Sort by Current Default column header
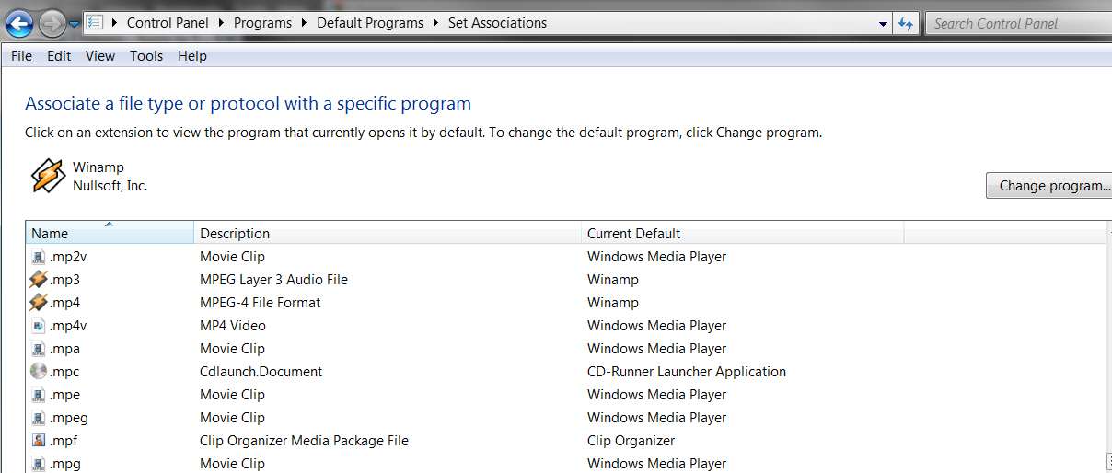The image size is (1112, 473). (x=742, y=233)
